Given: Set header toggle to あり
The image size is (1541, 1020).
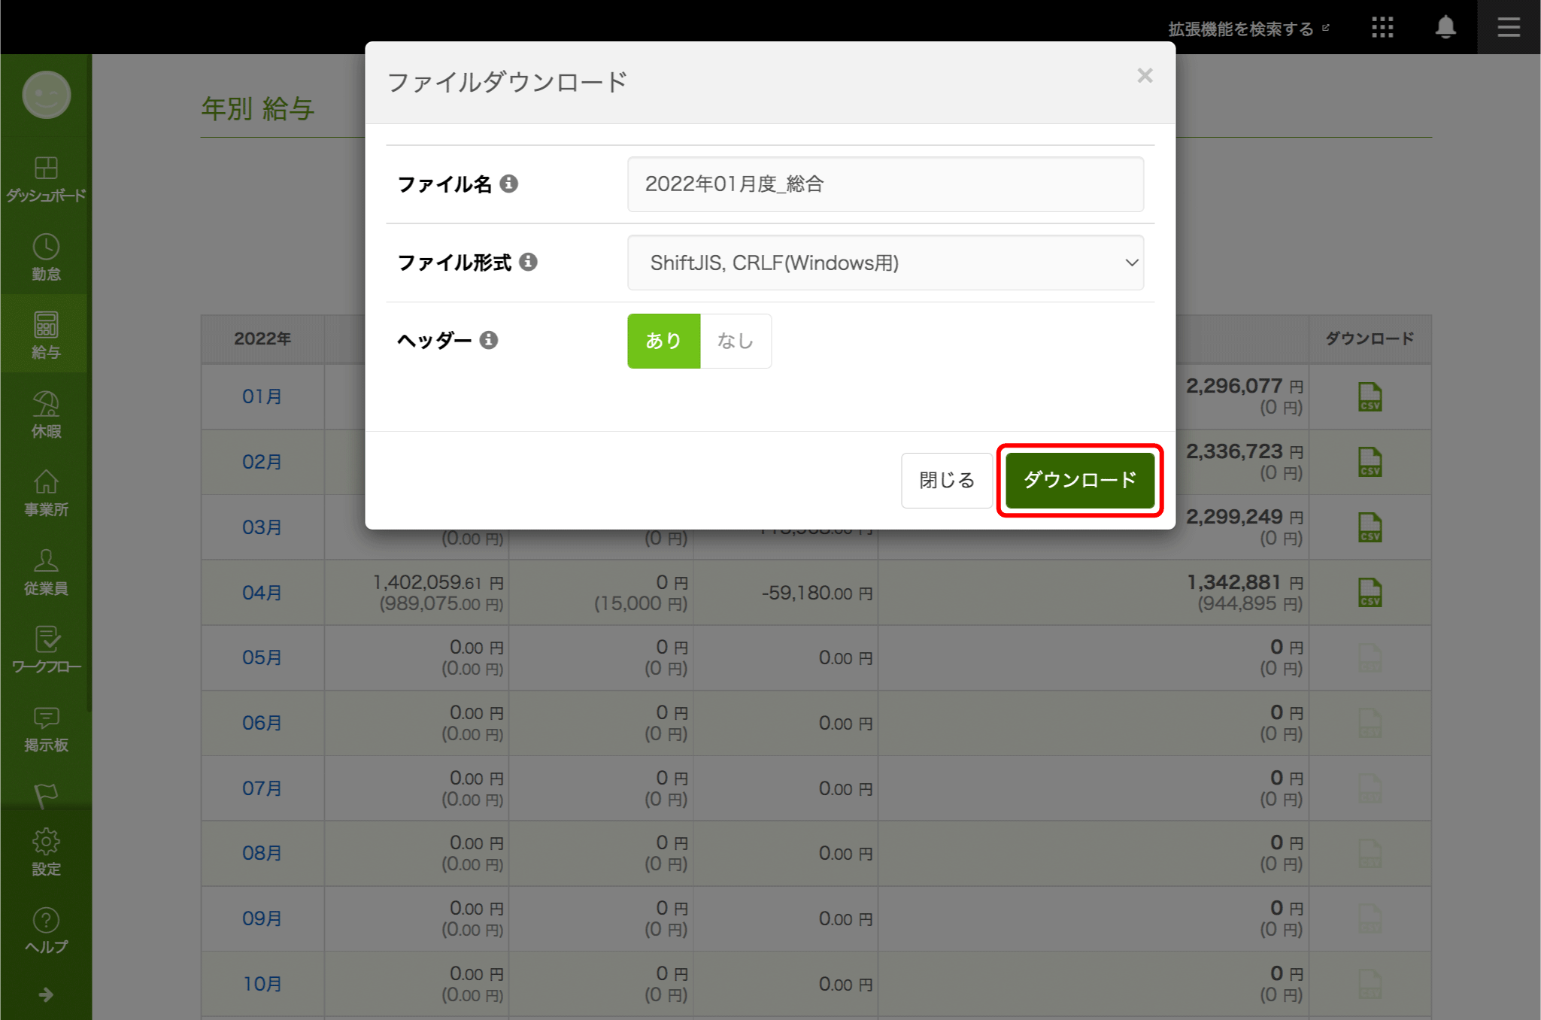Looking at the screenshot, I should pyautogui.click(x=663, y=341).
